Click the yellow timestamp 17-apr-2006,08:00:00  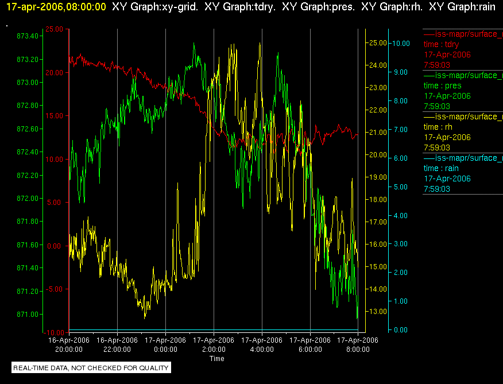point(56,7)
